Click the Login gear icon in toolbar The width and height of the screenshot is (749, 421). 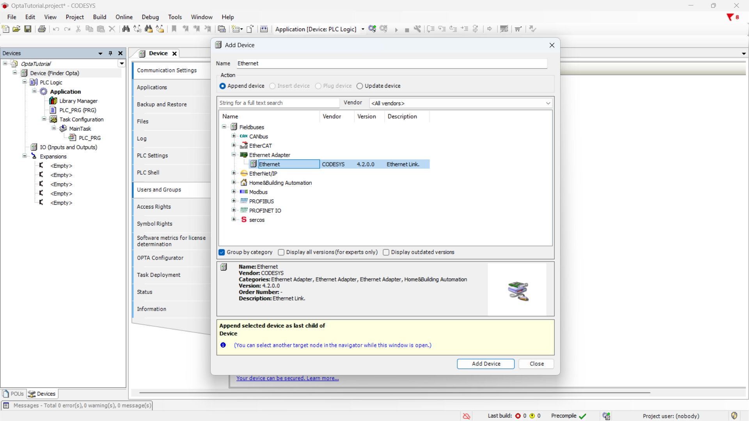tap(372, 29)
